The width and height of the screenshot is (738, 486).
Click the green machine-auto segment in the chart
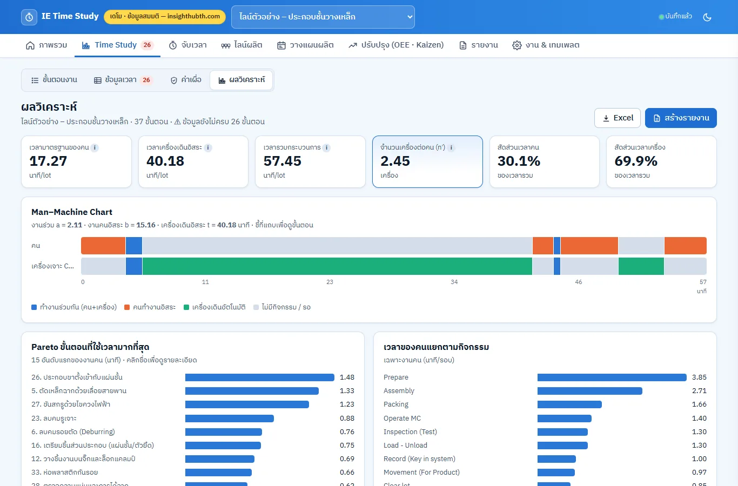tap(337, 266)
